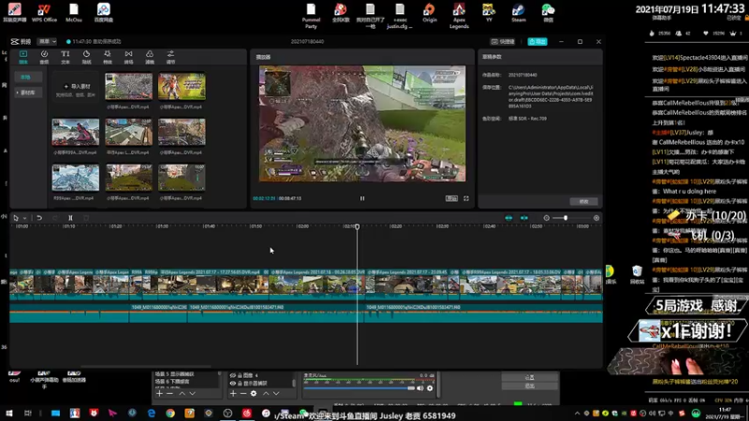
Task: Choose the selection pointer tool in timeline toolbar
Action: point(16,218)
